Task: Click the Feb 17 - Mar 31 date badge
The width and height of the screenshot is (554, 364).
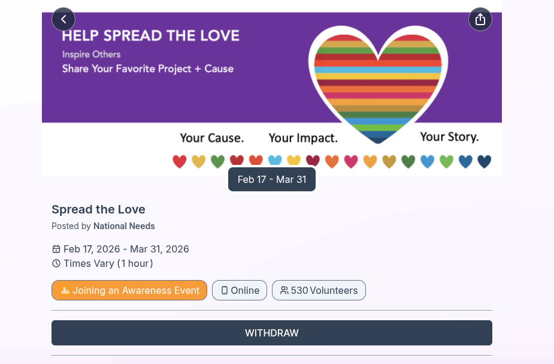Action: [272, 179]
